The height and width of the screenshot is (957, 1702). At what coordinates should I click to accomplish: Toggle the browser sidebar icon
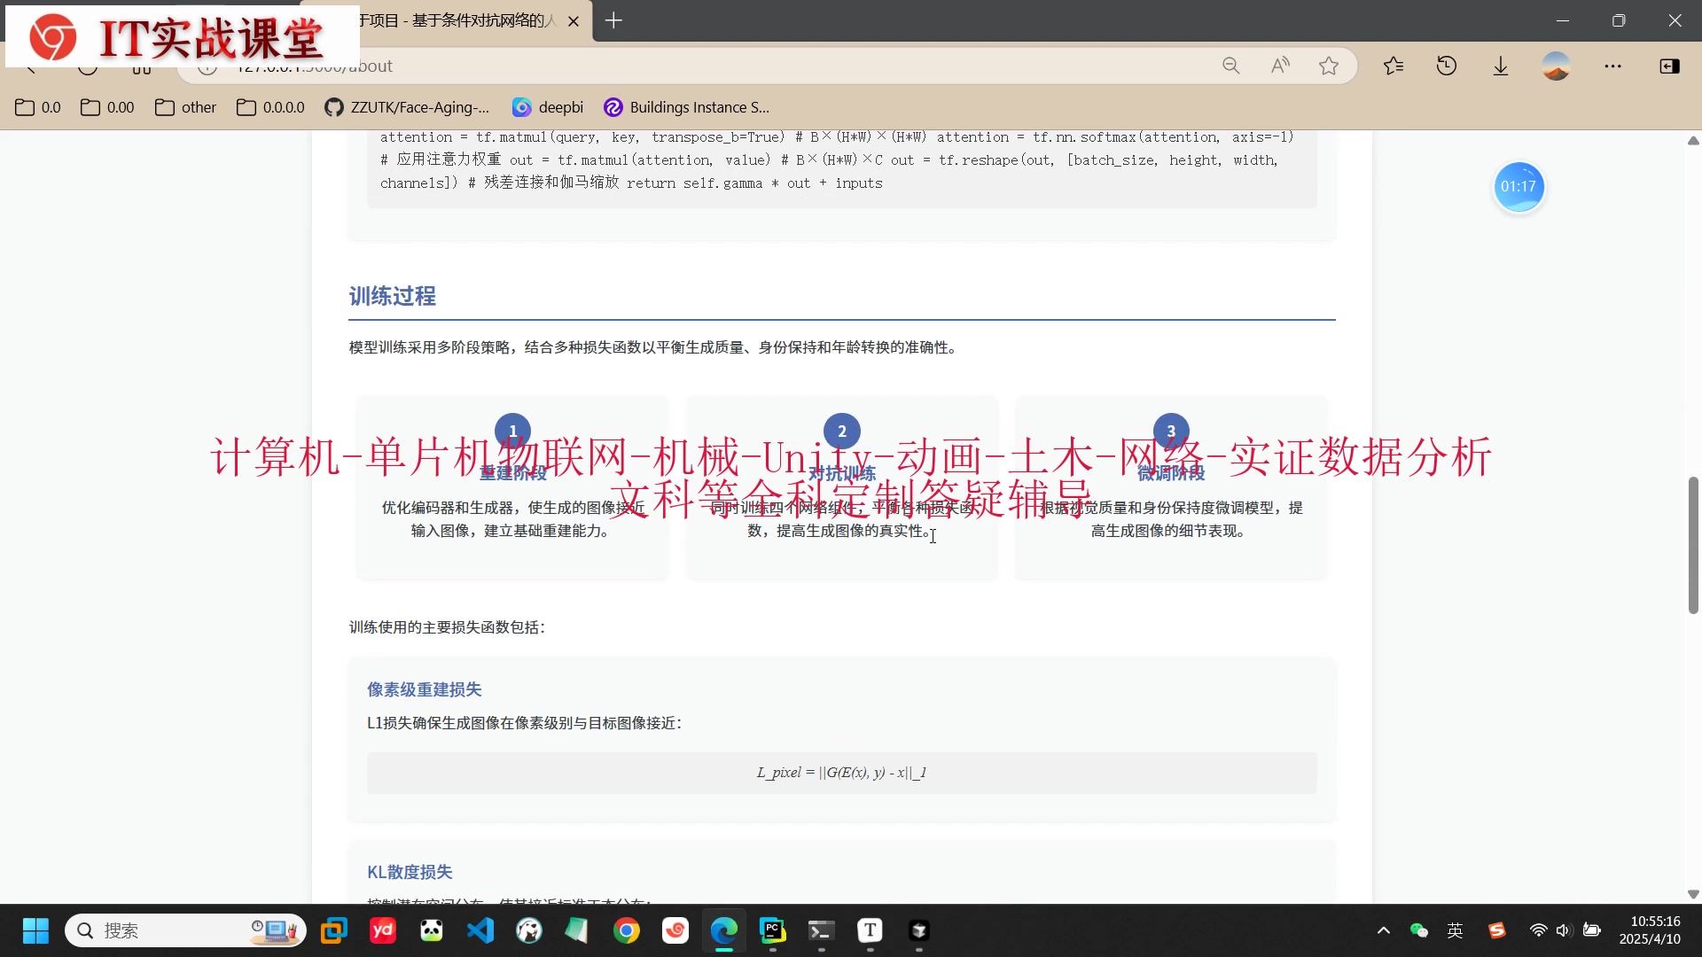1669,66
